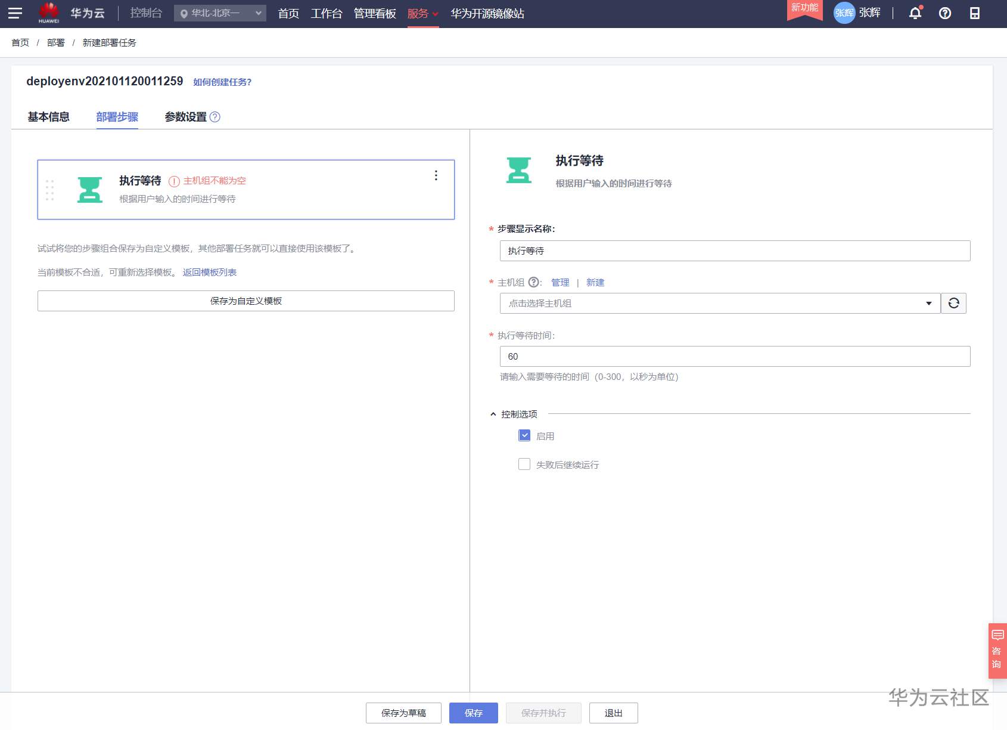Screen dimensions: 1007x730
Task: Open the three-dot menu on 执行等待 step
Action: (436, 175)
